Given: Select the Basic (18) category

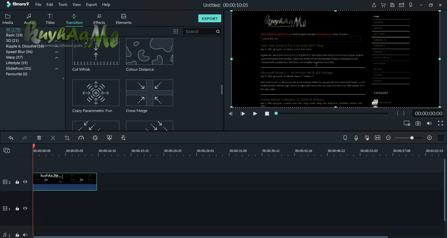Looking at the screenshot, I should pyautogui.click(x=14, y=35).
